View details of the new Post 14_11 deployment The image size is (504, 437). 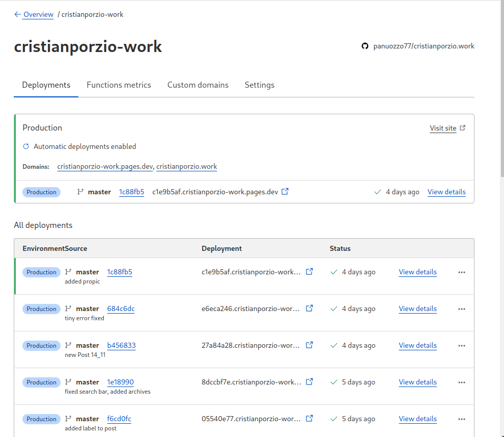pos(417,345)
